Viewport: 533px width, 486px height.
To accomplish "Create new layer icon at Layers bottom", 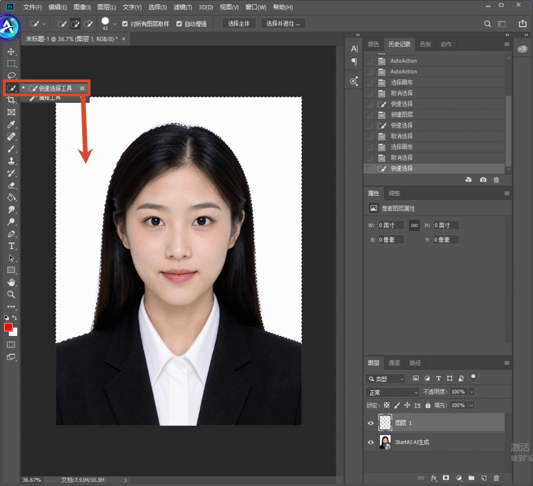I will 484,478.
